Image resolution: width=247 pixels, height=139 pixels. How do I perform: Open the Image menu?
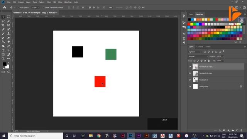[21, 2]
